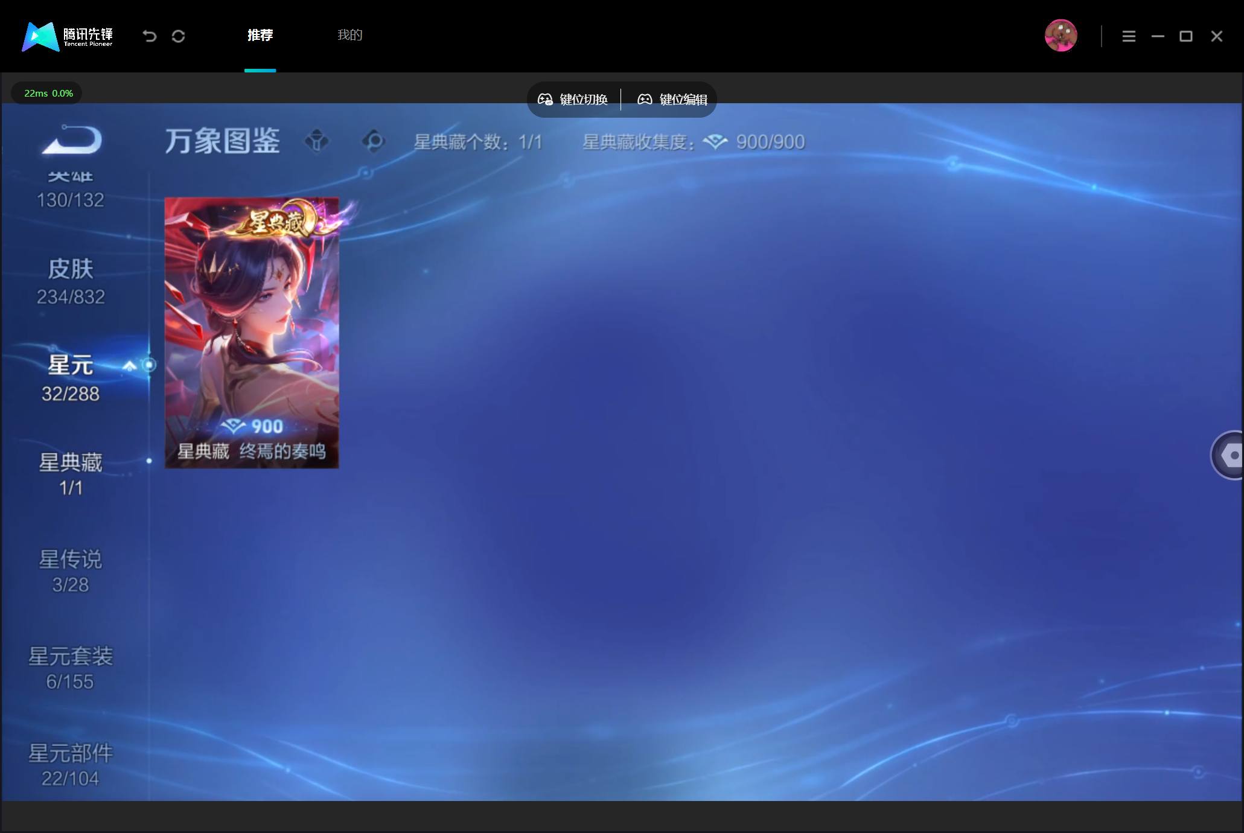Screen dimensions: 1244x833
Task: Switch to the 推荐 tab
Action: tap(260, 35)
